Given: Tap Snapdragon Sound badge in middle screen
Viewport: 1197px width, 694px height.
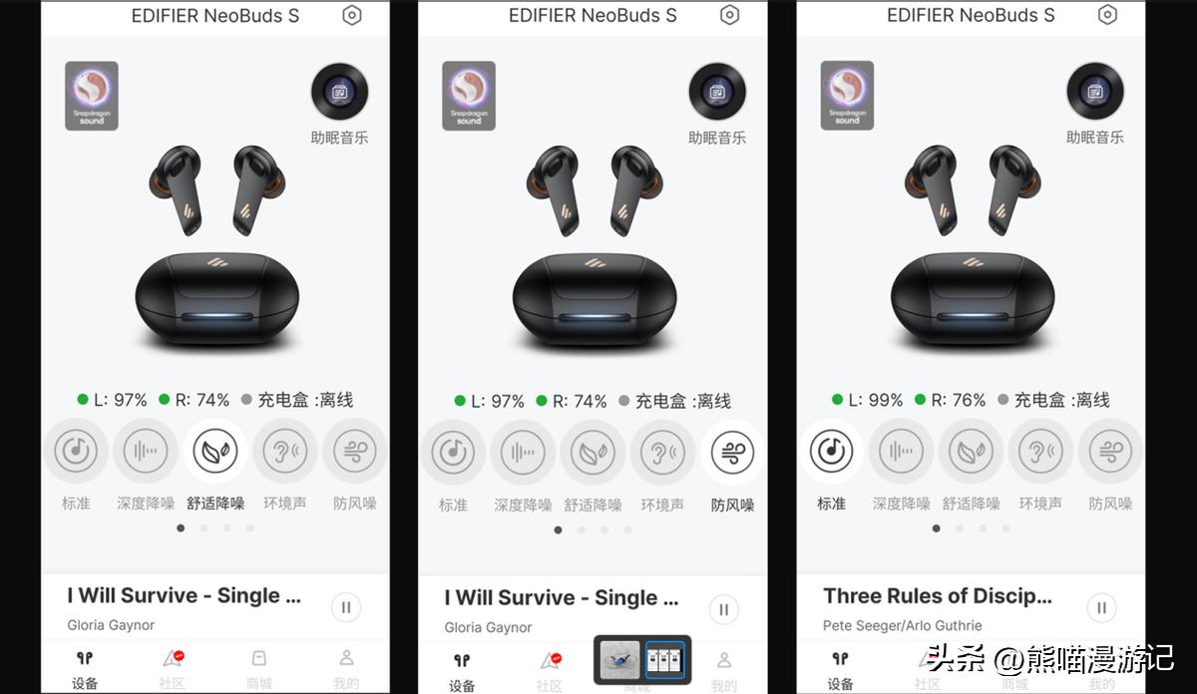Looking at the screenshot, I should click(469, 96).
